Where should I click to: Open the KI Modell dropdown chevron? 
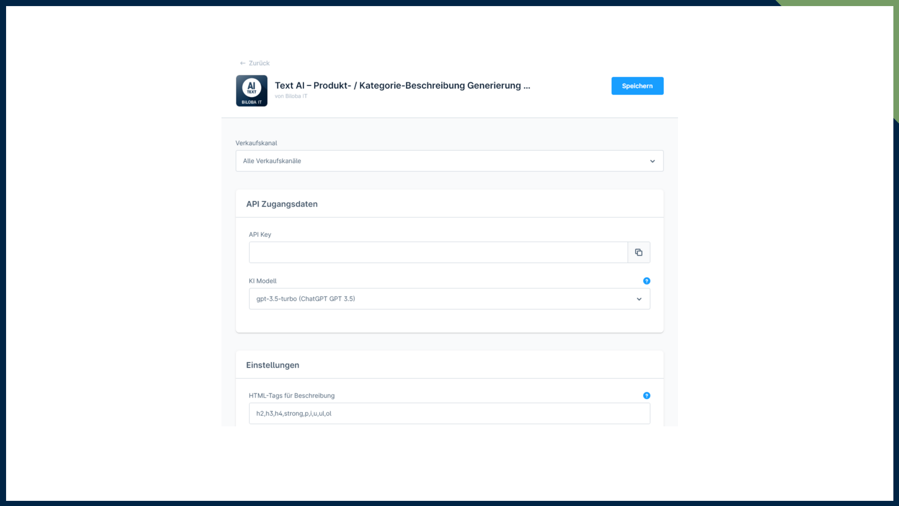click(639, 299)
